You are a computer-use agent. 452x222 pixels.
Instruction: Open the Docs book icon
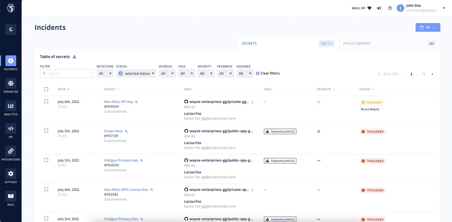tap(11, 196)
